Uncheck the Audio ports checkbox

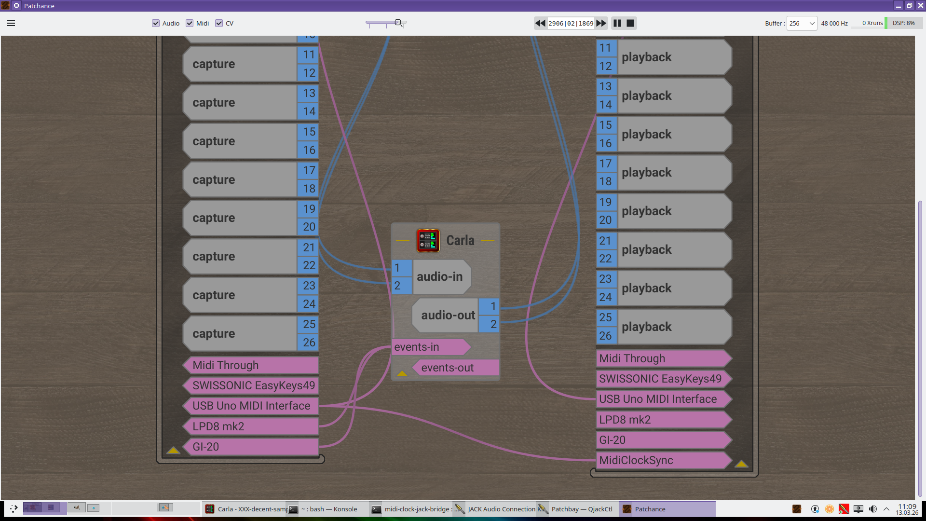(x=156, y=23)
